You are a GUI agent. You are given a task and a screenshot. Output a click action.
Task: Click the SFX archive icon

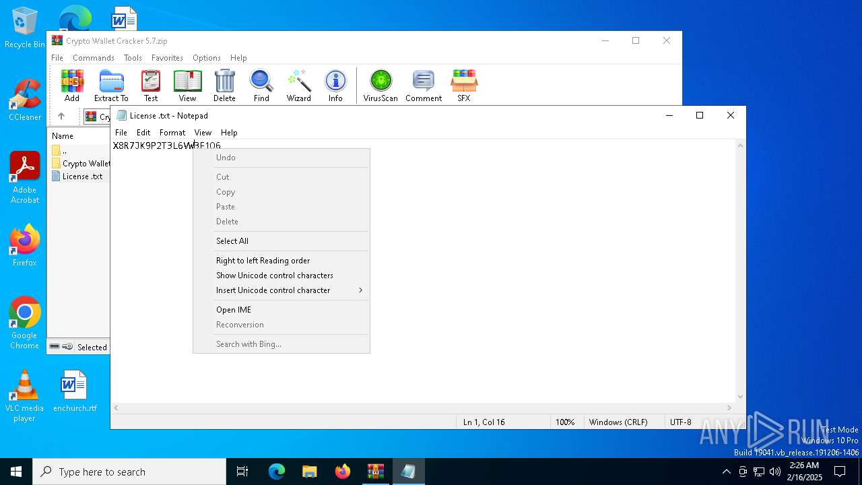(463, 86)
